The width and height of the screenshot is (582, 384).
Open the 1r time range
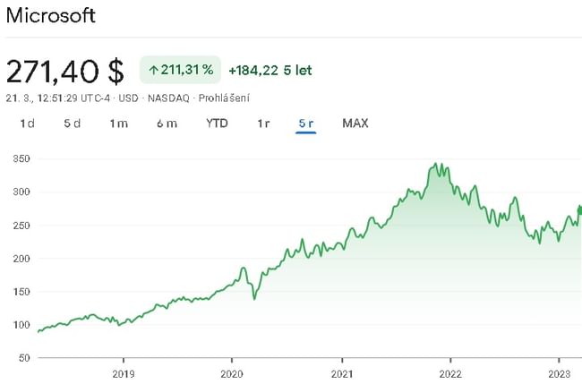click(263, 124)
